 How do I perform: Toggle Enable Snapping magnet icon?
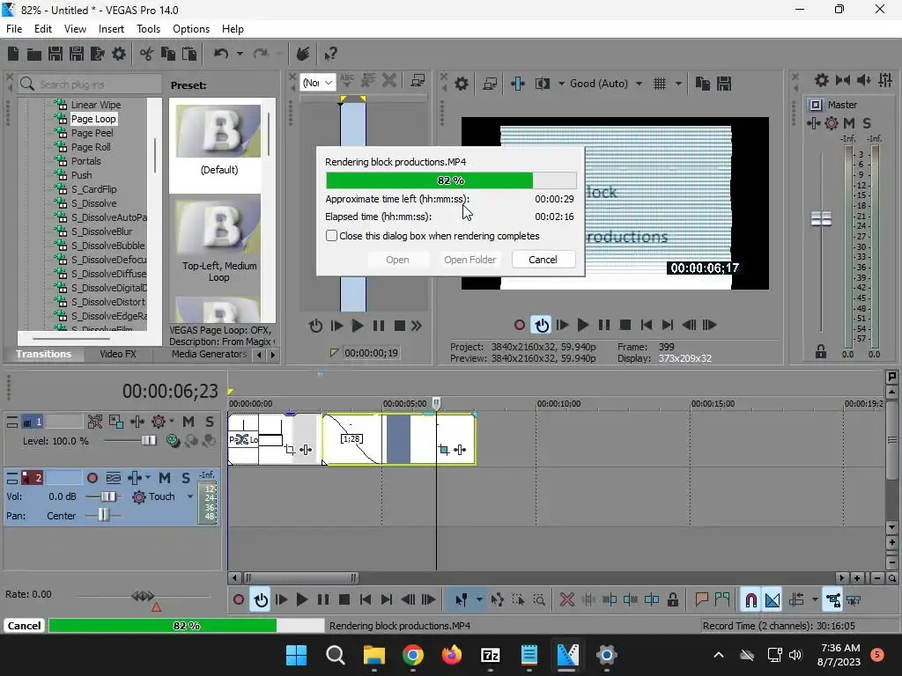(750, 600)
